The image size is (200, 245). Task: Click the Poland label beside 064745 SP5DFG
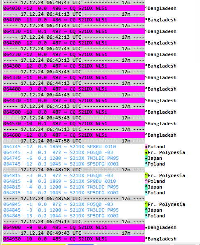(x=156, y=164)
